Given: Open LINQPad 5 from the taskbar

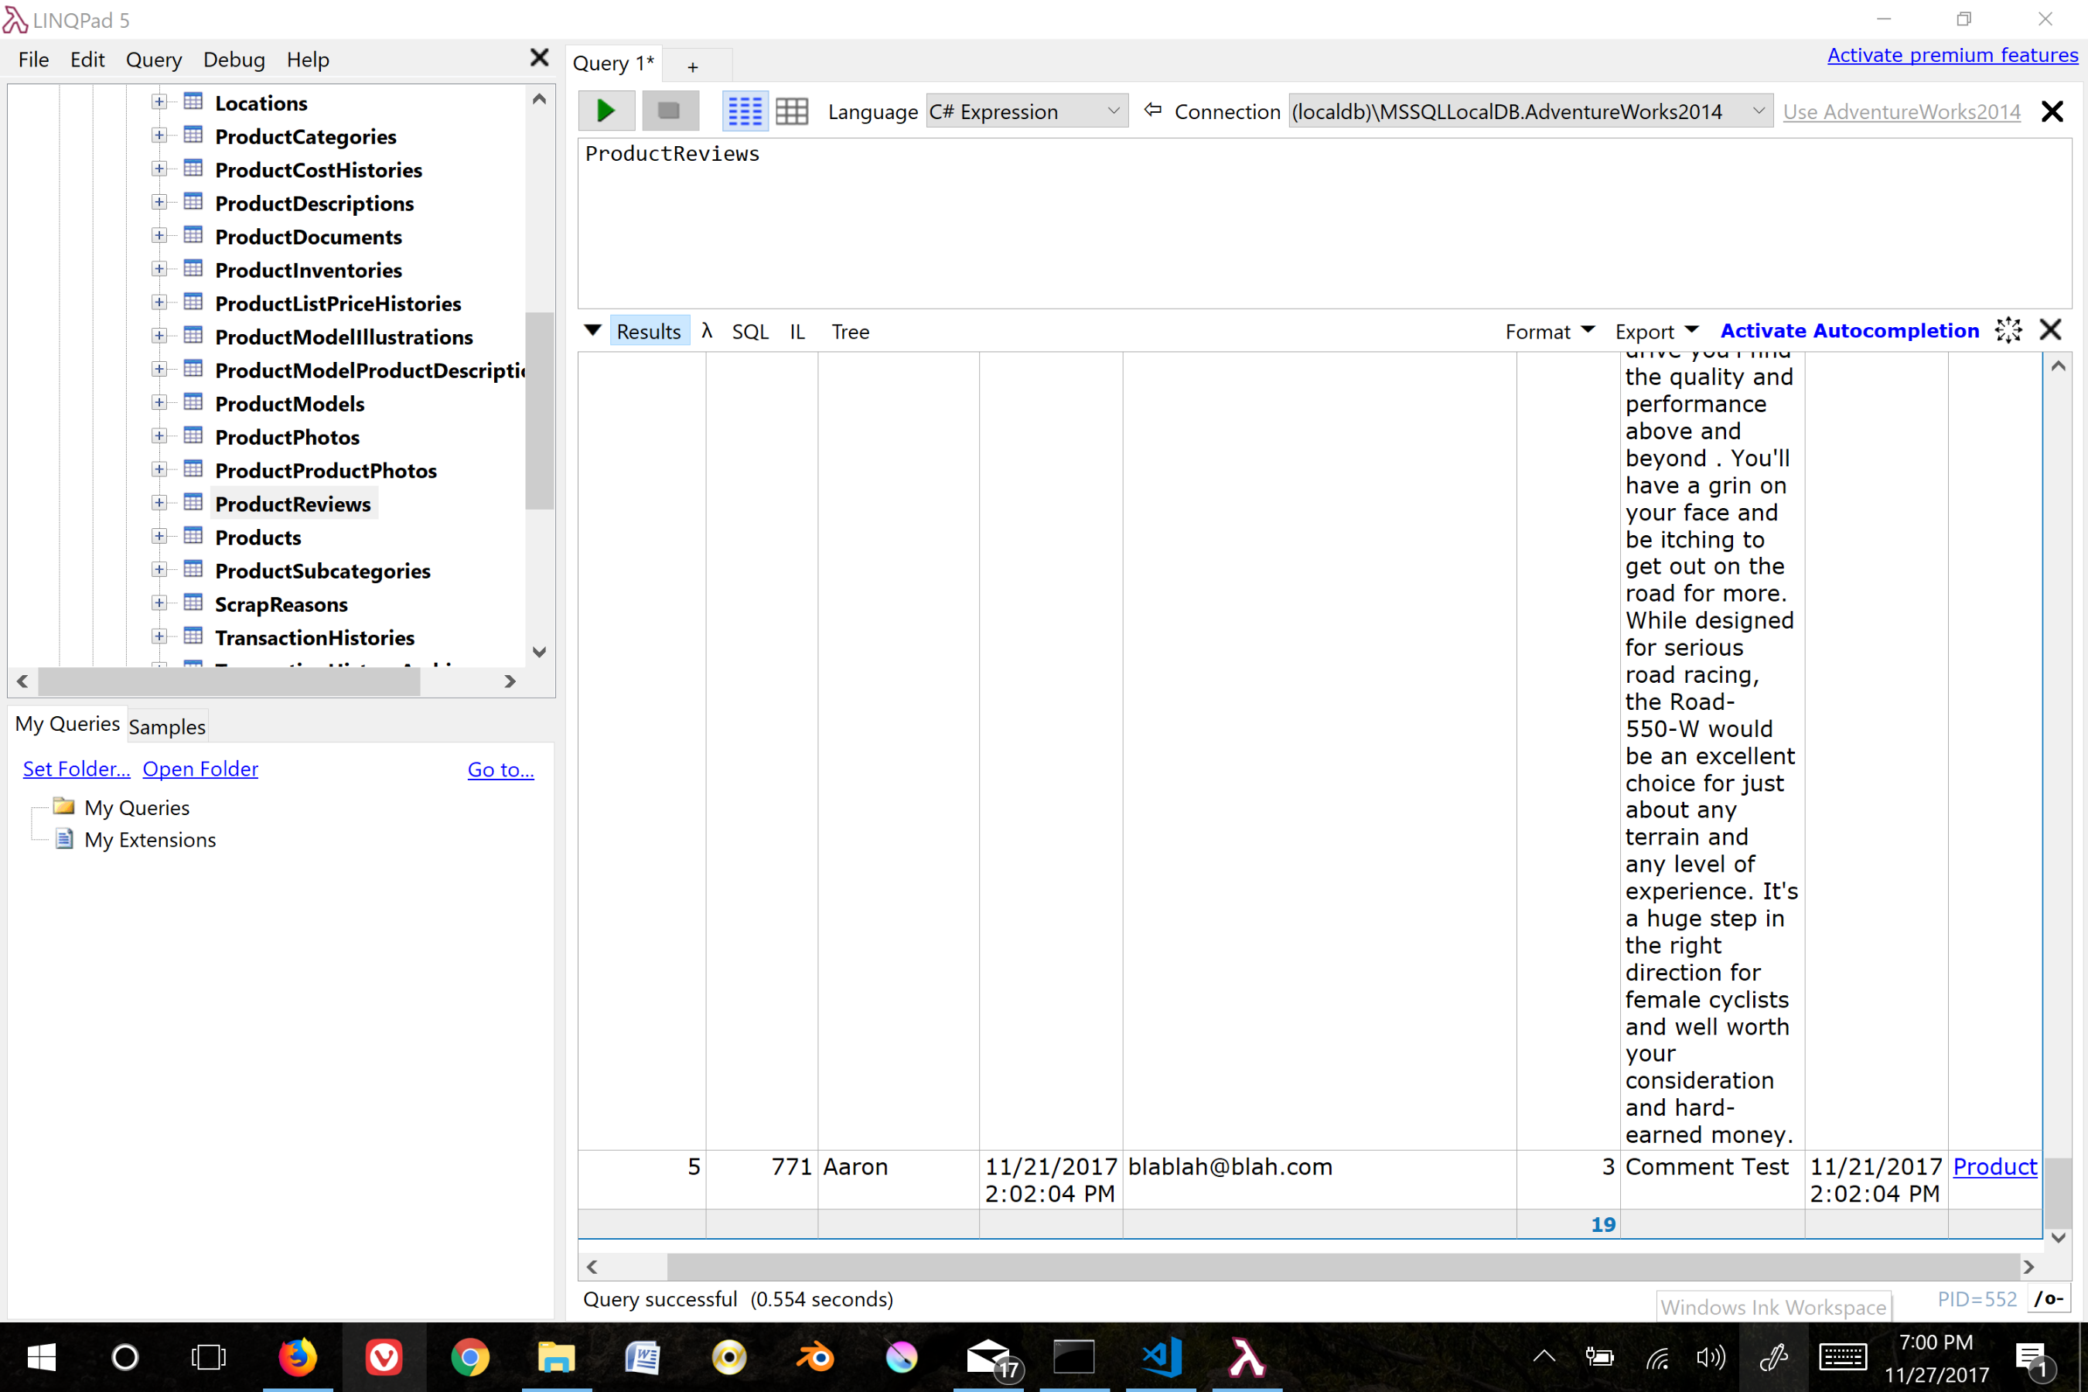Looking at the screenshot, I should (x=1246, y=1356).
